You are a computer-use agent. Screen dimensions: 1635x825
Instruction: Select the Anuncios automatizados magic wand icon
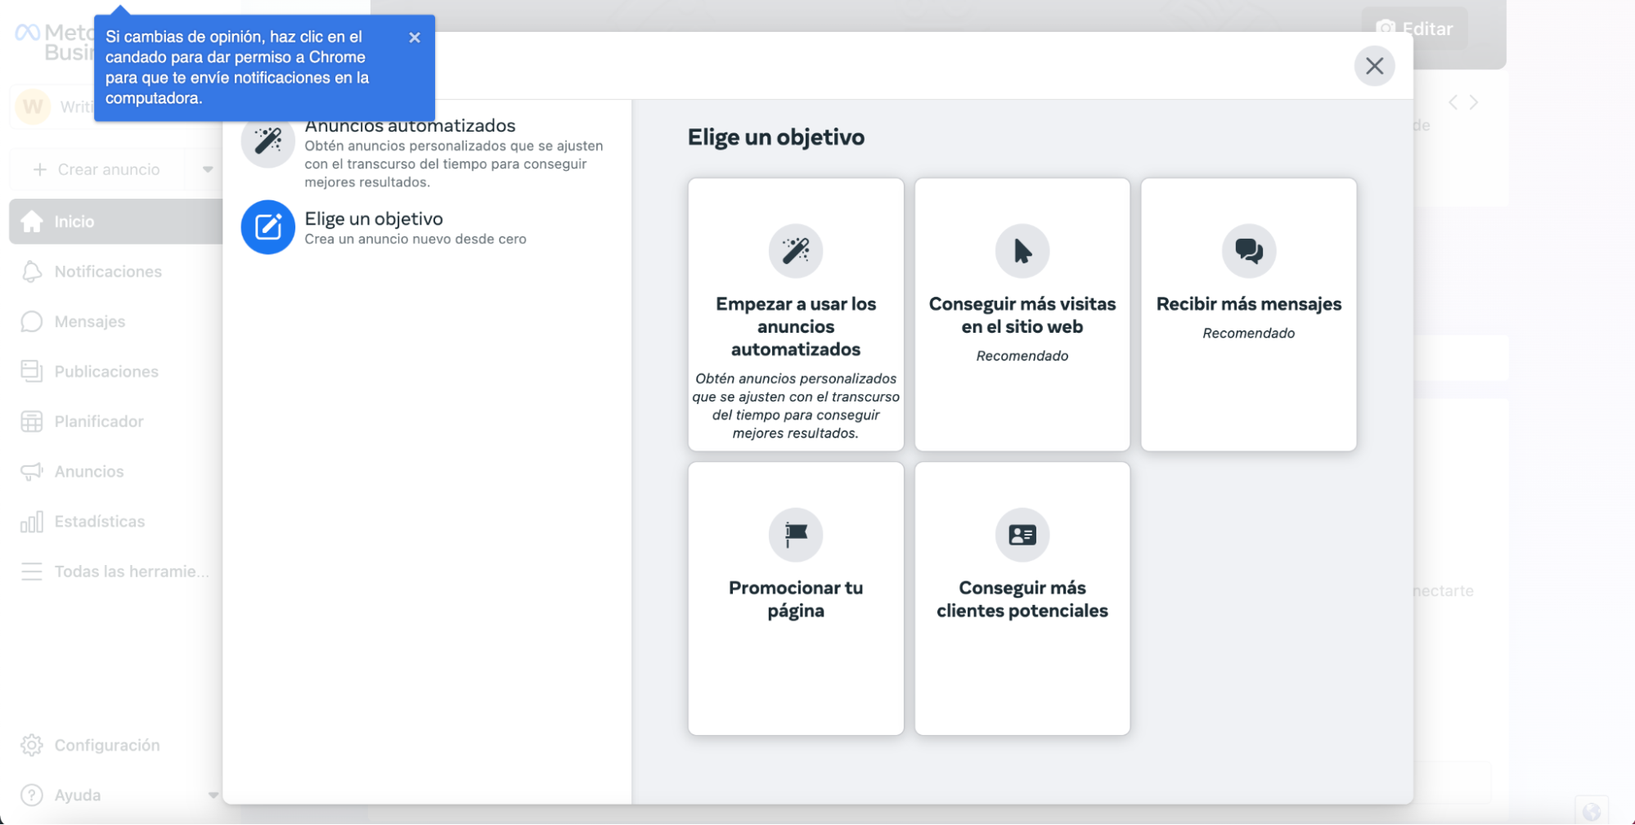[267, 141]
